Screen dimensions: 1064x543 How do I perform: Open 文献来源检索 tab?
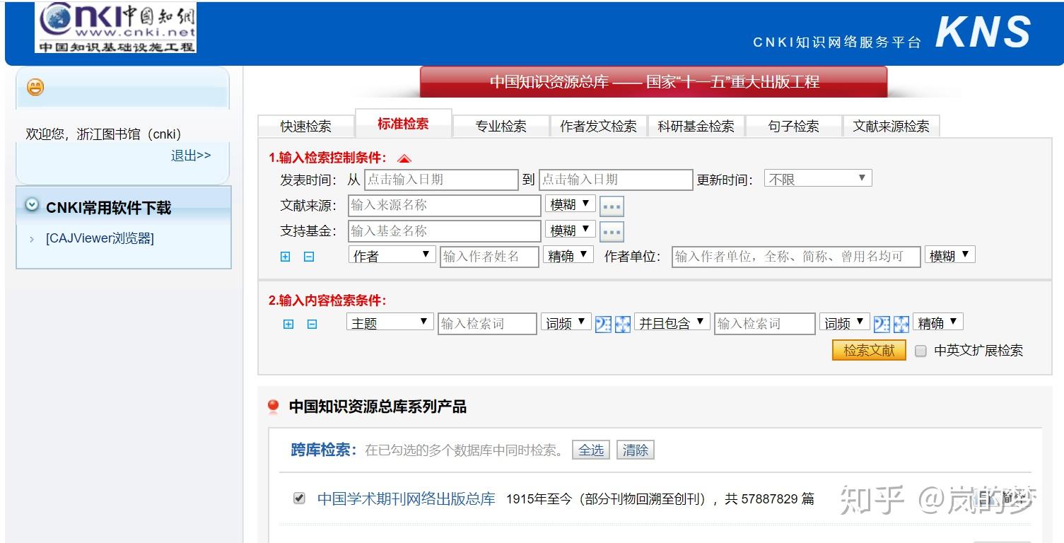pyautogui.click(x=891, y=127)
